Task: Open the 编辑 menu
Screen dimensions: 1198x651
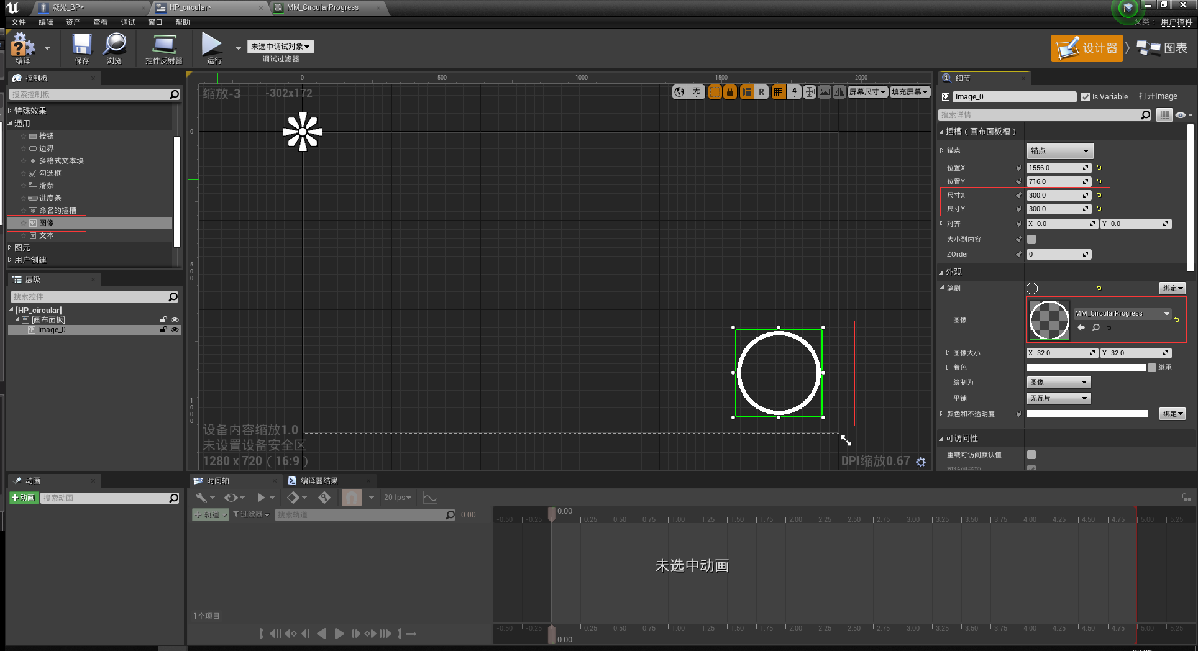Action: click(x=46, y=22)
